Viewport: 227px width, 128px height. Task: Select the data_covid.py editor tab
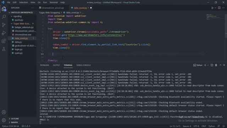click(81, 8)
